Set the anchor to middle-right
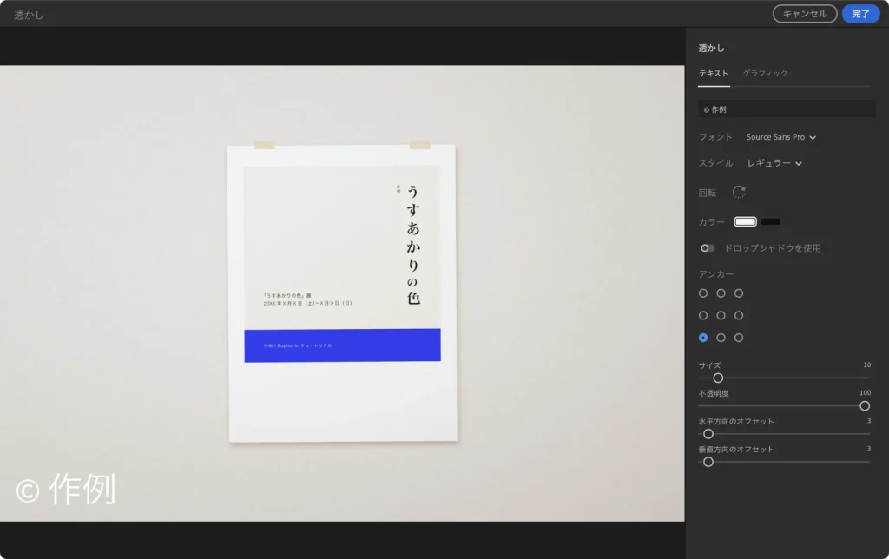This screenshot has width=889, height=559. [x=739, y=315]
